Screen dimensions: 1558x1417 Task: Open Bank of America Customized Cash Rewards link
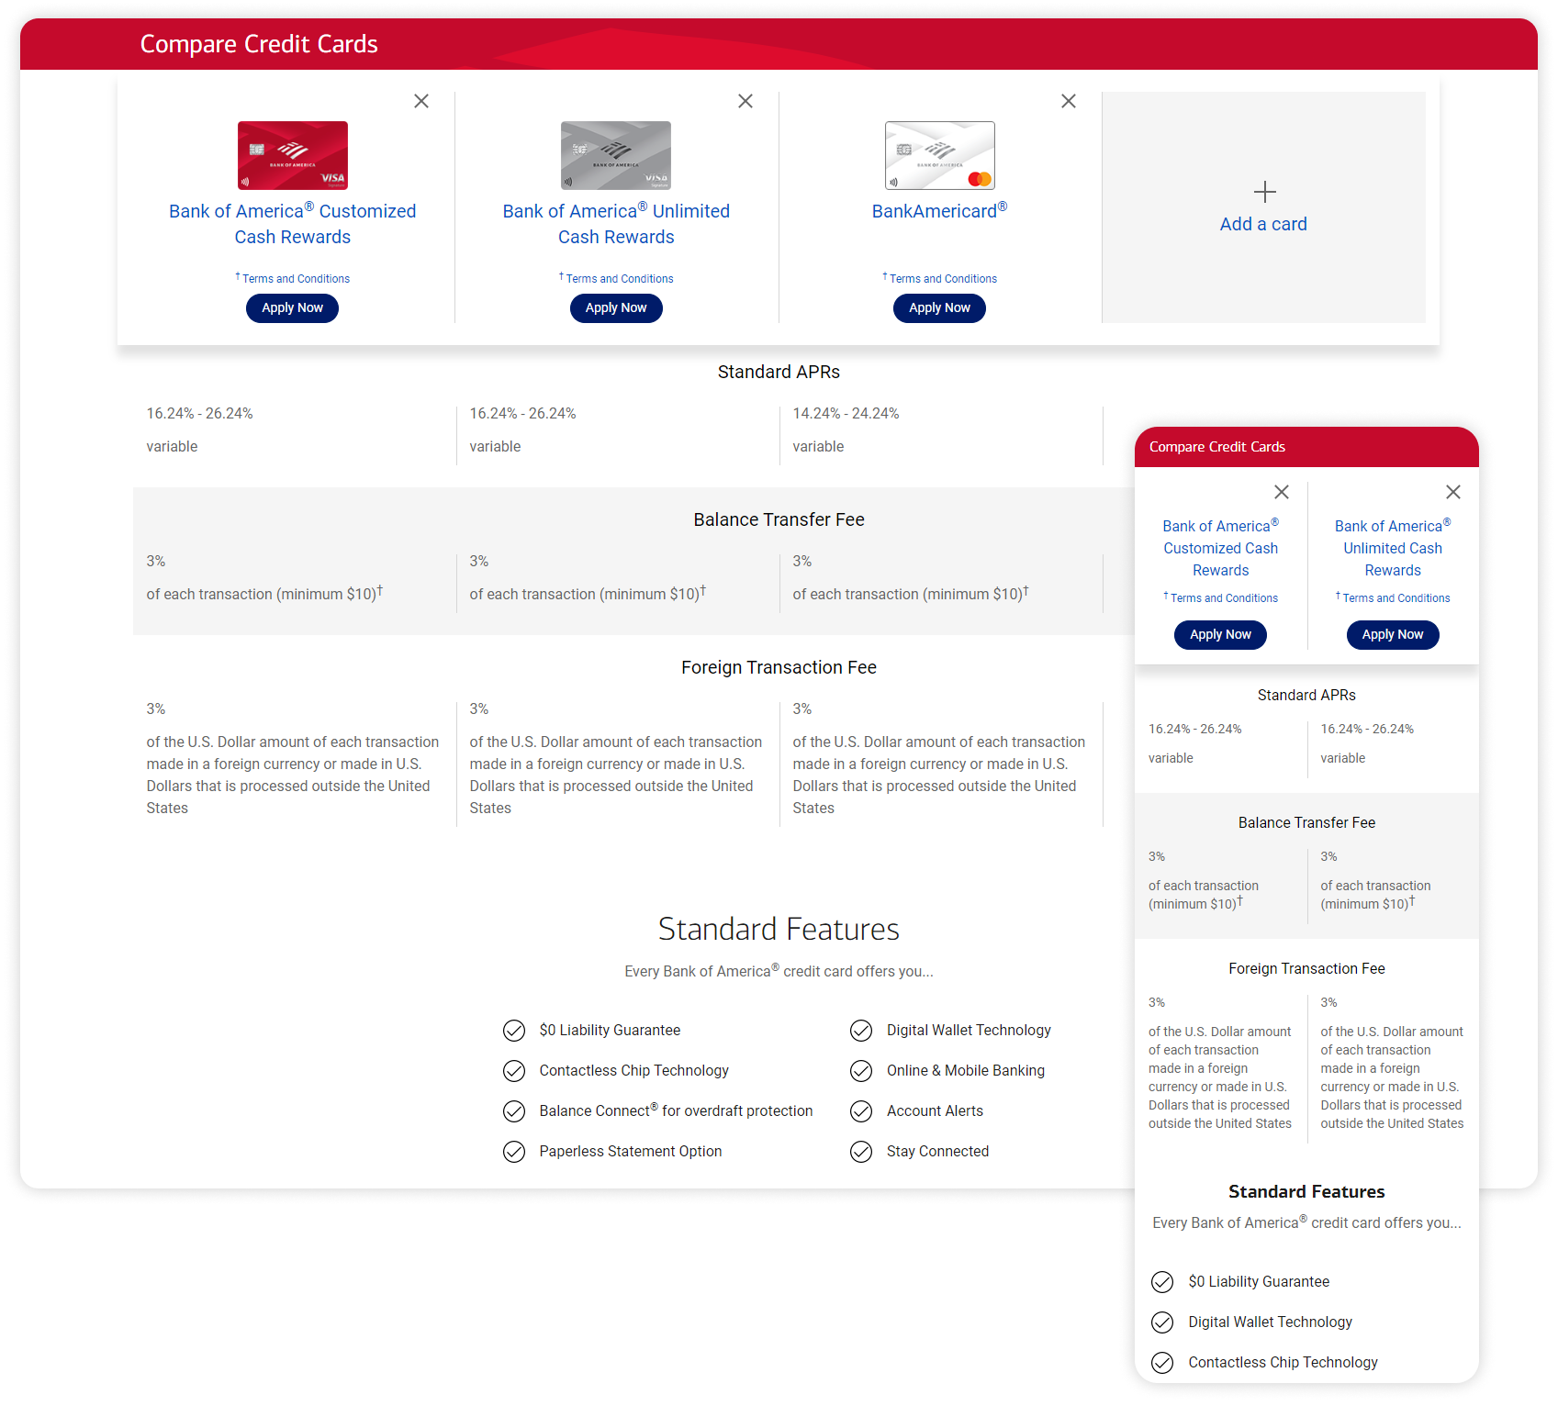coord(292,224)
